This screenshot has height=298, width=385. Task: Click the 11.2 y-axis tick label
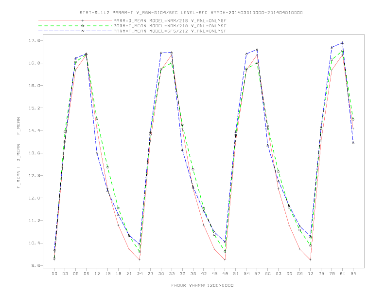pos(34,221)
